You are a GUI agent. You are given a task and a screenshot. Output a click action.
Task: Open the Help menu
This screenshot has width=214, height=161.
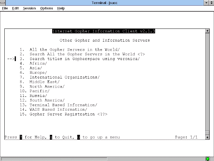click(61, 8)
